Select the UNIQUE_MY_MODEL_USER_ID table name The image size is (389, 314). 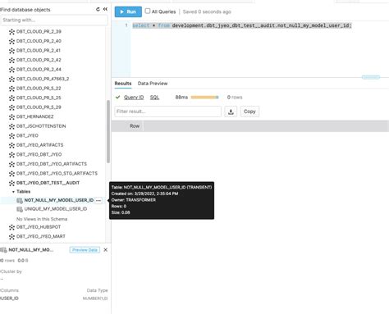pyautogui.click(x=56, y=209)
